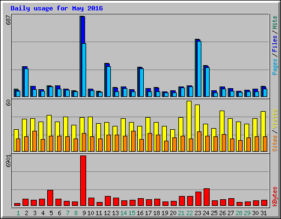This screenshot has height=219, width=281.
Task: Select the hits bar for day 23
Action: [196, 68]
